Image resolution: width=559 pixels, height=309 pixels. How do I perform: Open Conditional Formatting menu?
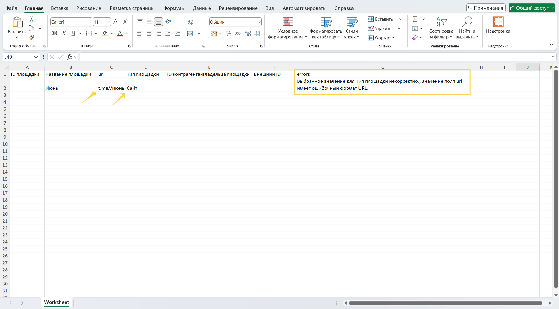click(288, 28)
